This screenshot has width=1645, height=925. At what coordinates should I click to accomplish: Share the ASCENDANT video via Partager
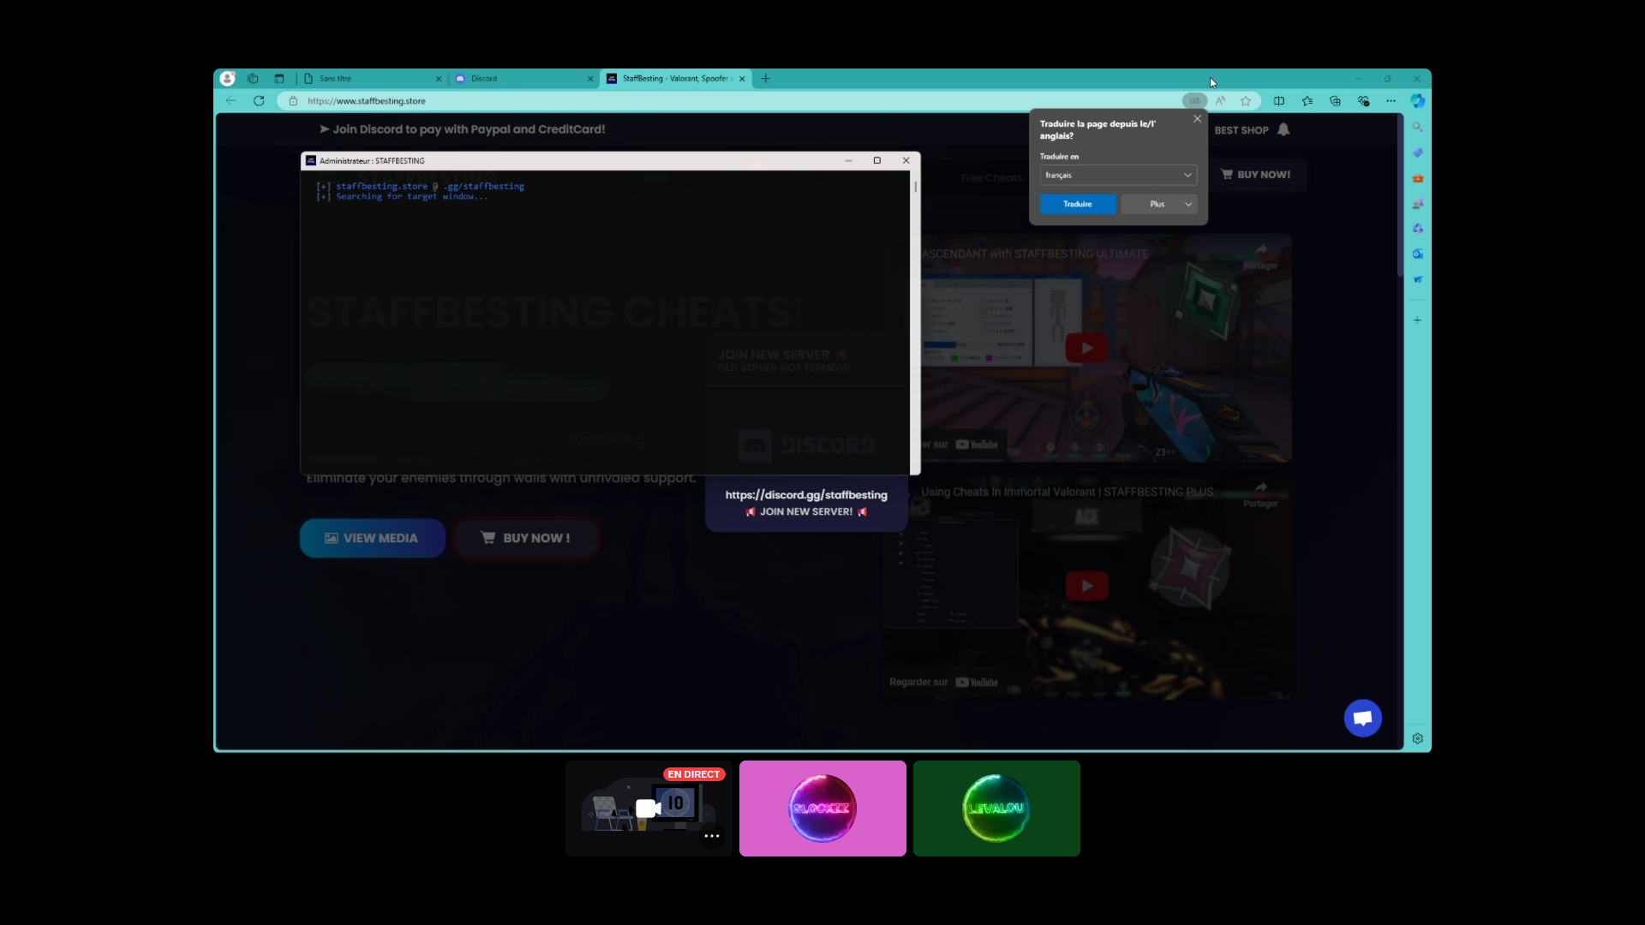(1260, 256)
